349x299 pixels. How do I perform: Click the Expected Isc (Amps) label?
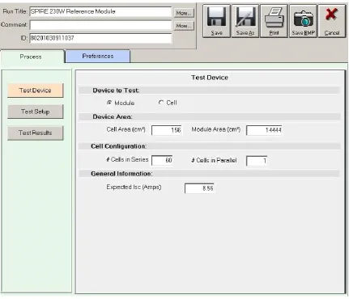(134, 187)
